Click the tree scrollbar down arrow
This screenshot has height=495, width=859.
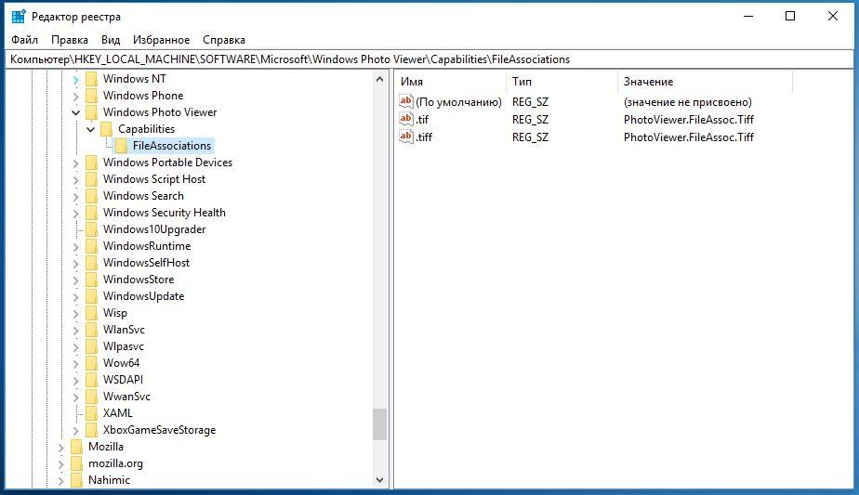[379, 479]
